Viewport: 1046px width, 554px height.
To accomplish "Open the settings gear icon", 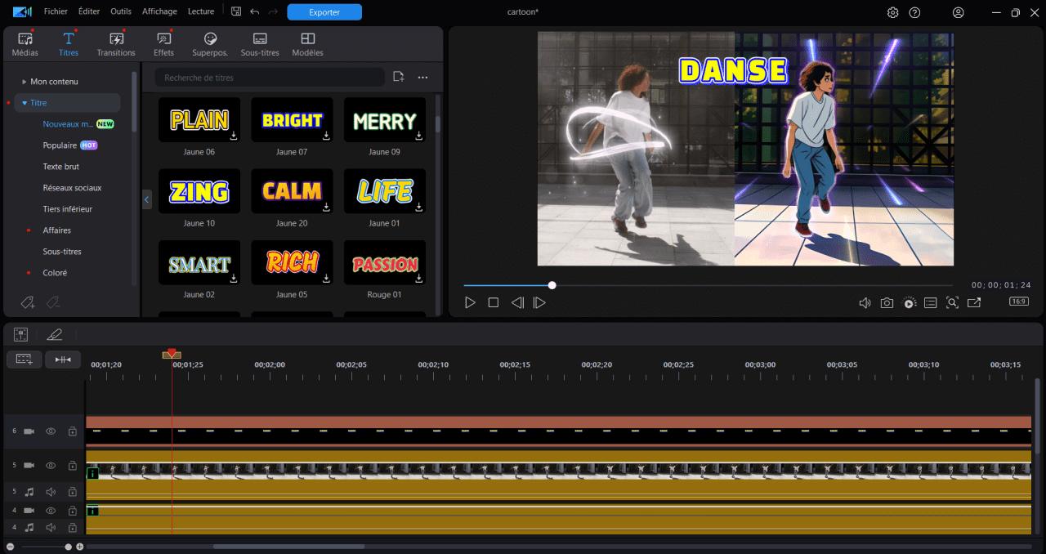I will [x=892, y=12].
